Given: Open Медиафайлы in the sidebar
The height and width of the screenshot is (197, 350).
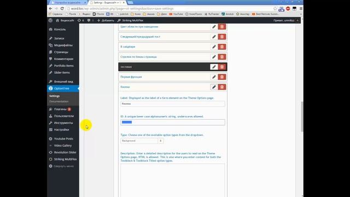Looking at the screenshot, I should point(63,45).
